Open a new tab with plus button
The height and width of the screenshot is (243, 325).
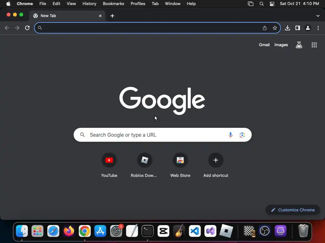[112, 16]
